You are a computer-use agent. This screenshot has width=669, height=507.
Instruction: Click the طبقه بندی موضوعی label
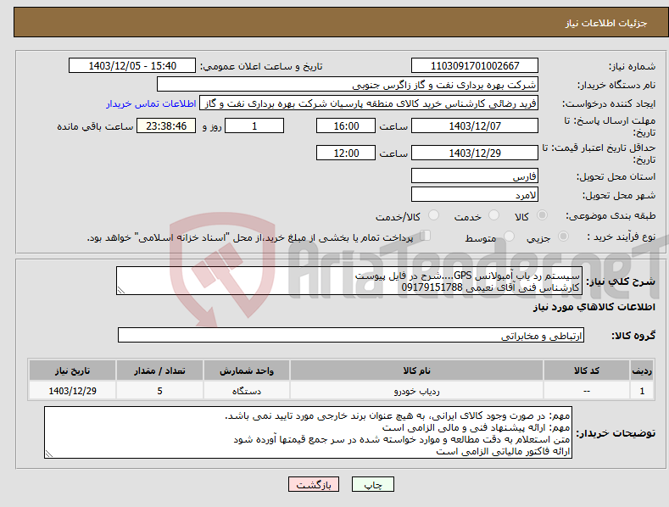coord(610,215)
